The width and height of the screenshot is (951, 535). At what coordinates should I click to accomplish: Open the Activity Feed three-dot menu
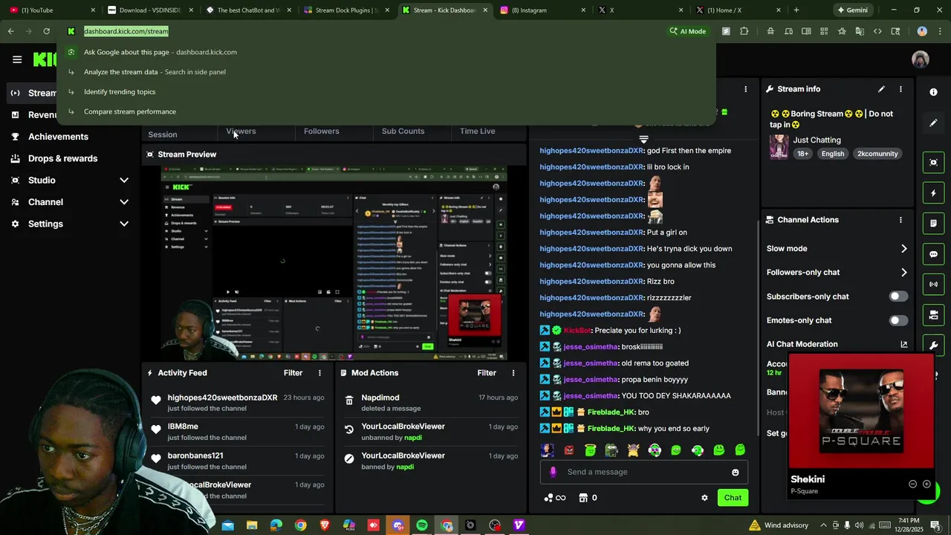click(320, 373)
